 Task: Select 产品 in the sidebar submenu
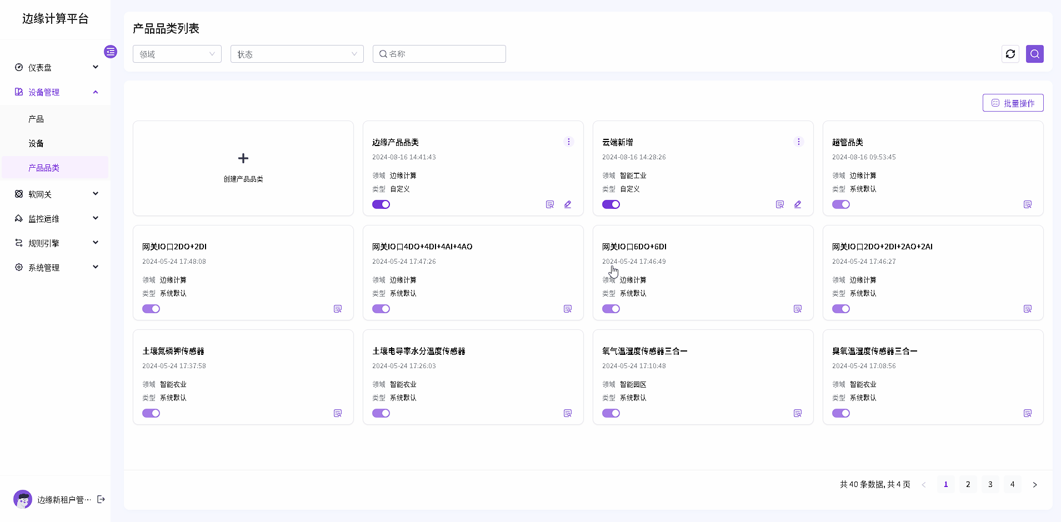[36, 119]
